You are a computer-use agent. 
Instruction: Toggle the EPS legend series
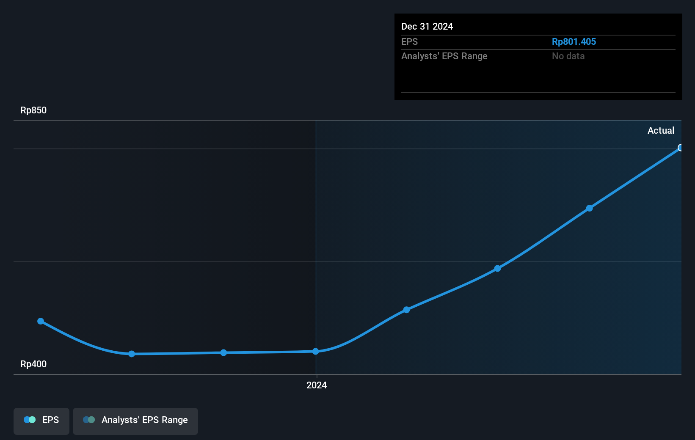(x=41, y=421)
